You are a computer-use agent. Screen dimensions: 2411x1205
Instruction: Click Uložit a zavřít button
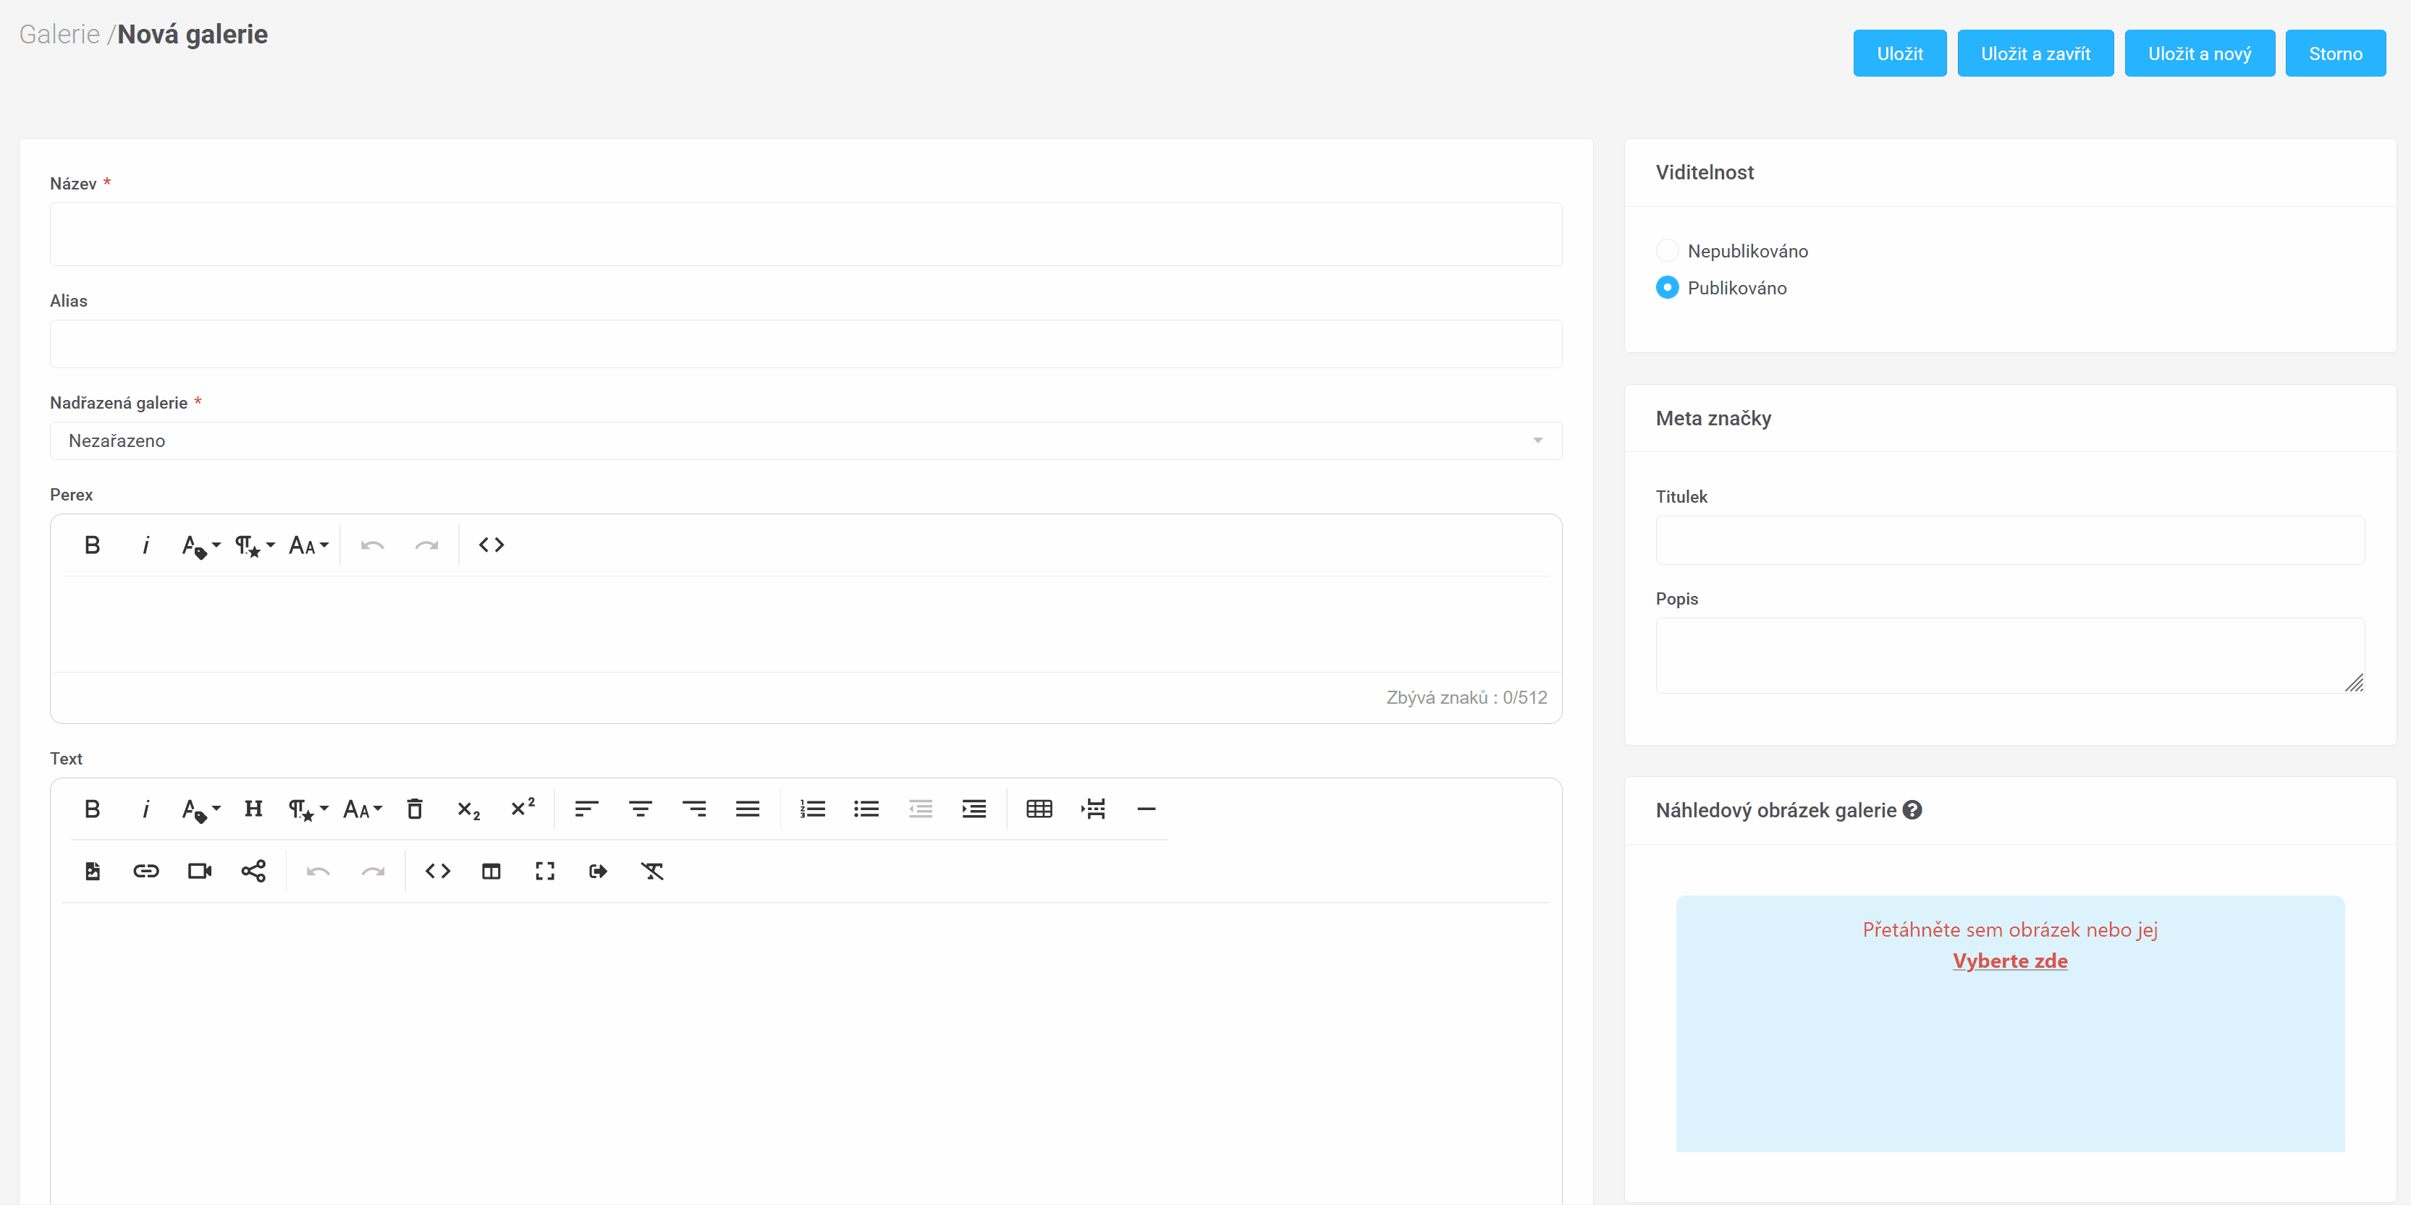(x=2035, y=54)
